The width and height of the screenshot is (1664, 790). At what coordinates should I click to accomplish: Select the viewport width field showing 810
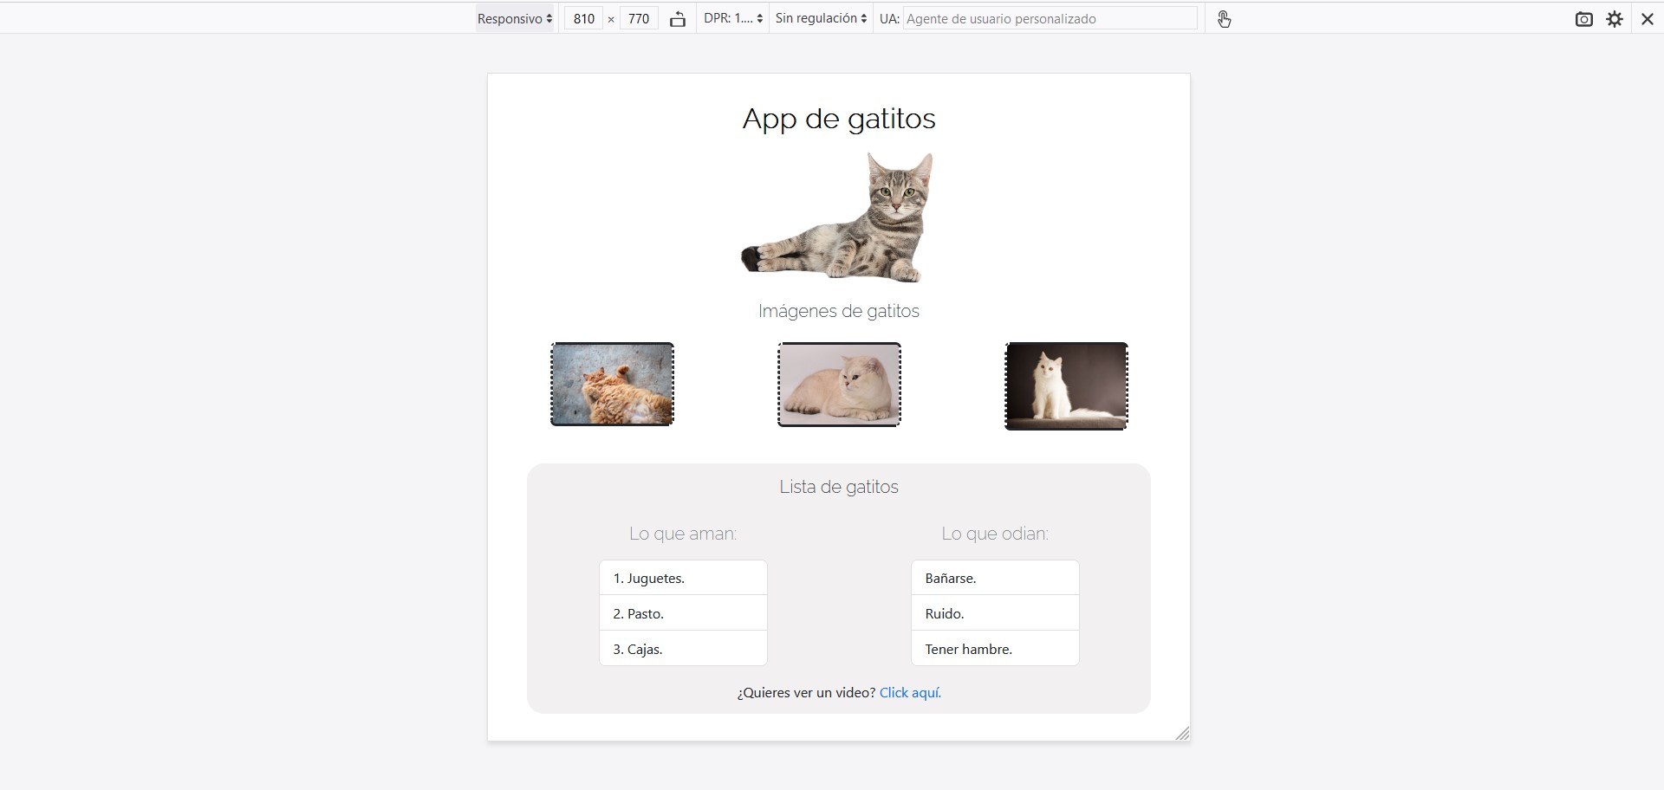[583, 18]
